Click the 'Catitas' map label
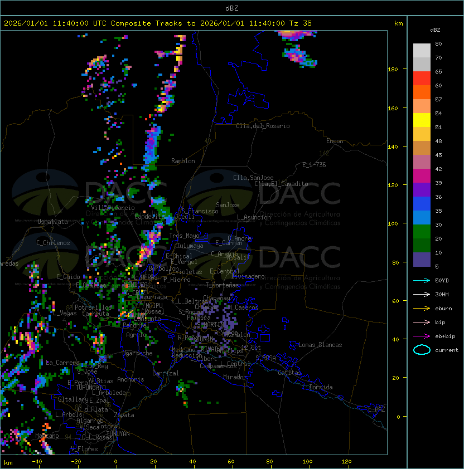Viewport: 464px width, 469px height. click(x=289, y=373)
